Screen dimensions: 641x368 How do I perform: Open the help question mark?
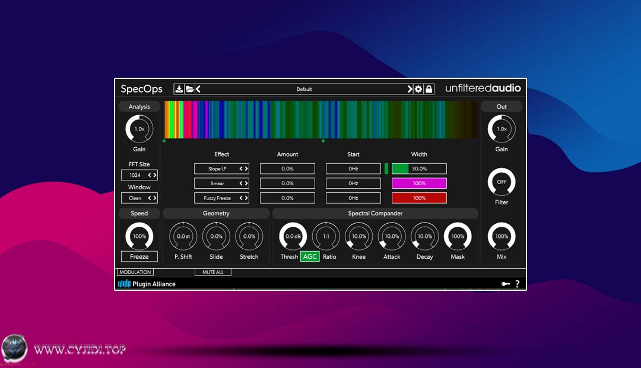[518, 284]
